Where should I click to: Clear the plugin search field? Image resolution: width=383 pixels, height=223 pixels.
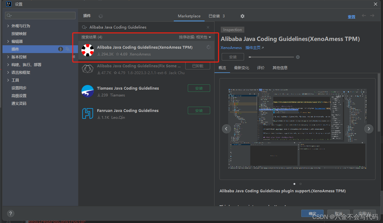click(x=208, y=27)
